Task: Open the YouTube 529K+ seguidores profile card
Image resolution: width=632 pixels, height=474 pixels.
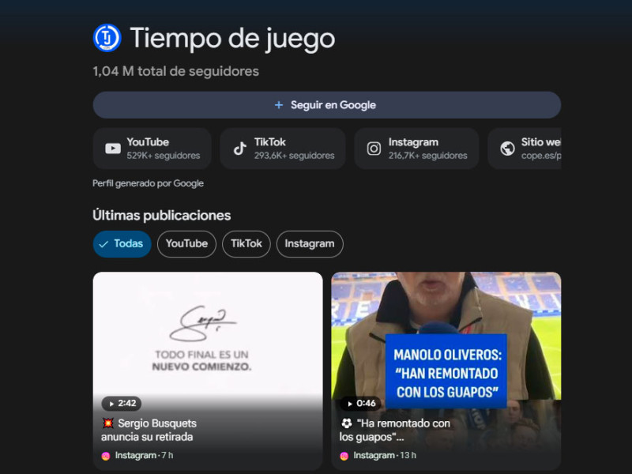Action: point(152,149)
